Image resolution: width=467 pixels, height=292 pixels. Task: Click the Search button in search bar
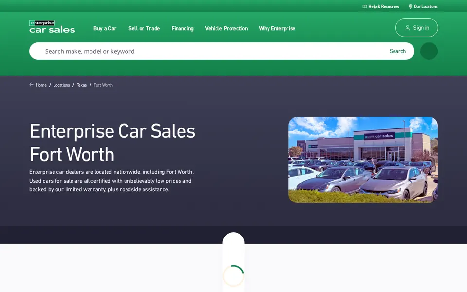tap(397, 51)
